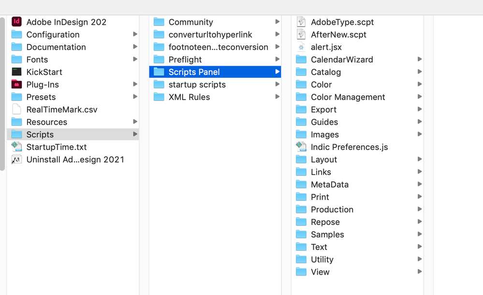Click the Resources folder icon

coord(16,122)
